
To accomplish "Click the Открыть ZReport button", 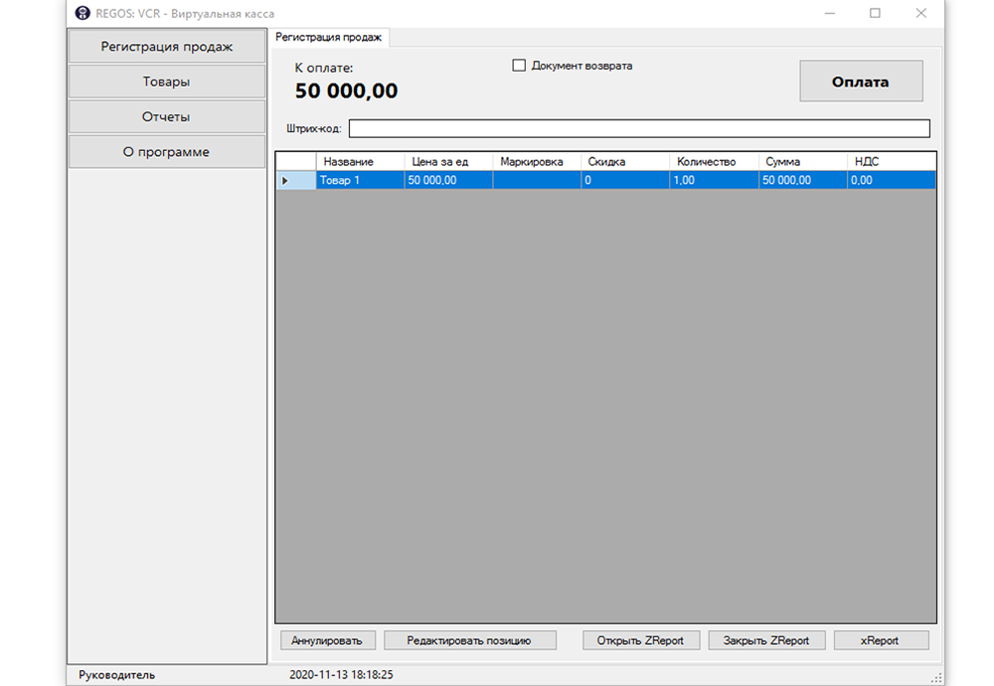I will (x=641, y=640).
